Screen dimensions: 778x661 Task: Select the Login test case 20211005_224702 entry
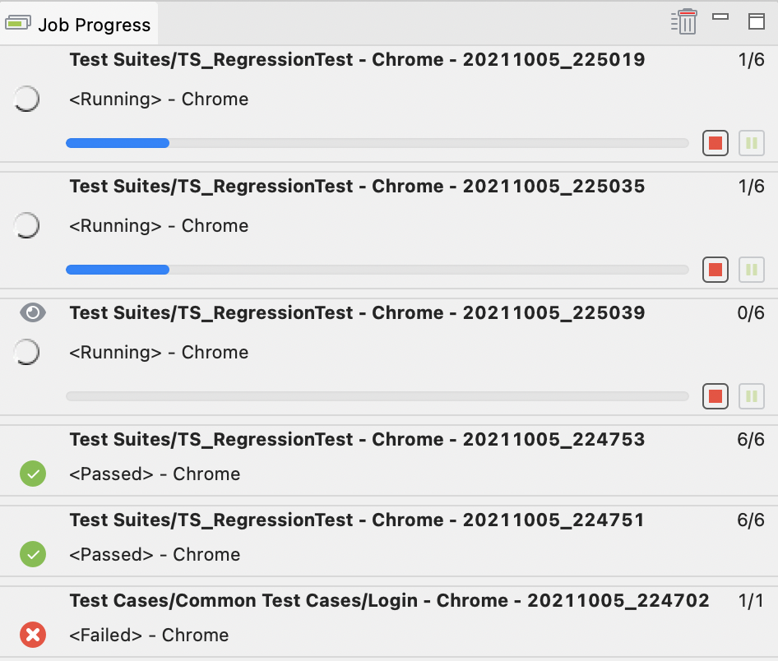pos(389,601)
